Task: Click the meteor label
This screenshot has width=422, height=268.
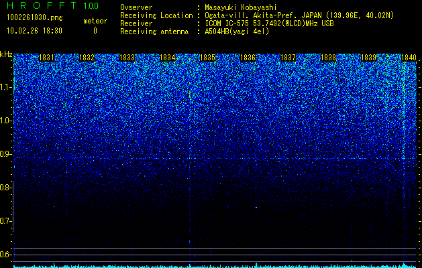Action: pos(95,21)
